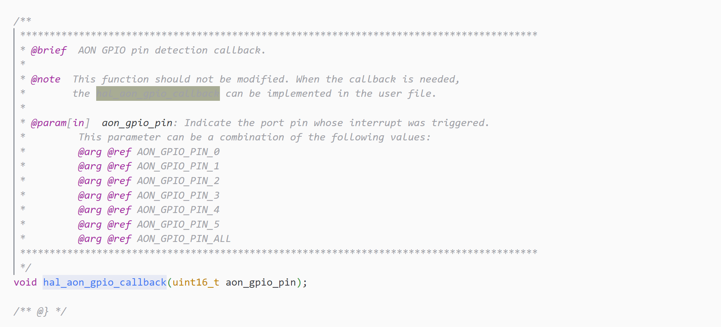Click hal_aon_gpio_callback in the function declaration

click(x=105, y=282)
